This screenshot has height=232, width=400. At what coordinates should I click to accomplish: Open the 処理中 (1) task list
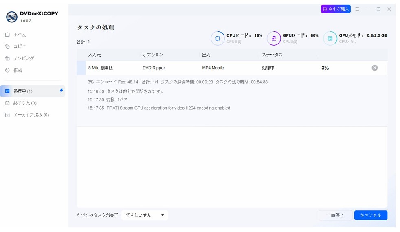click(x=33, y=91)
